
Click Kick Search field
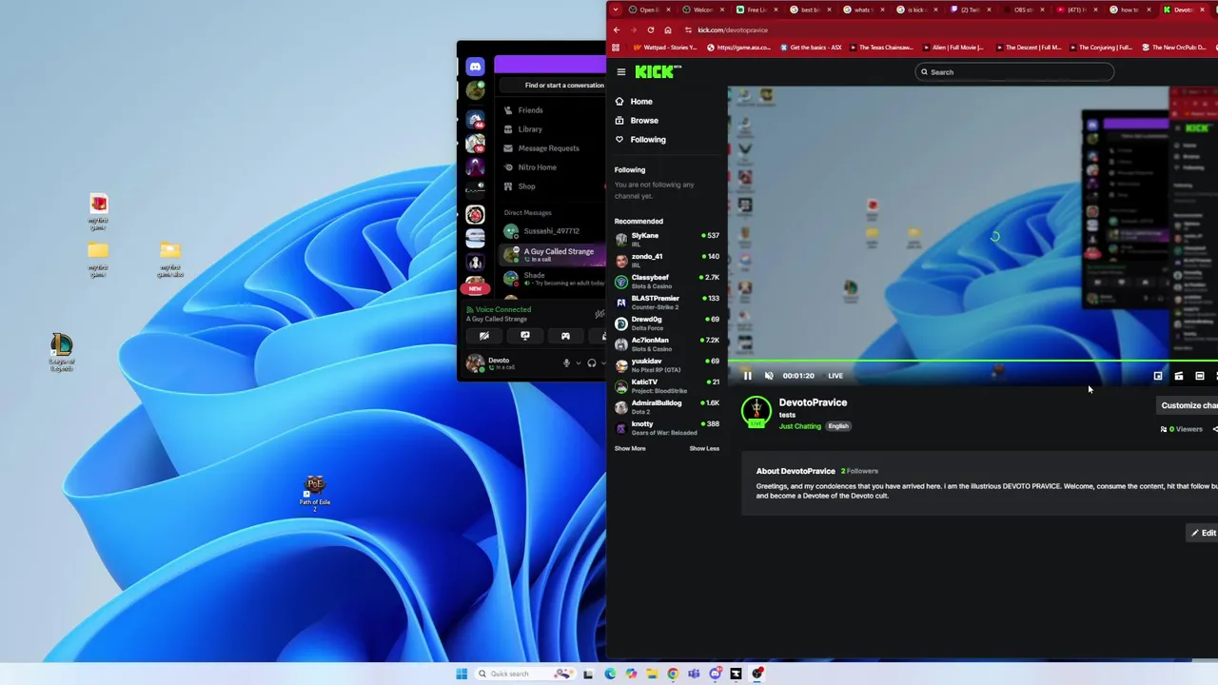pos(1014,72)
